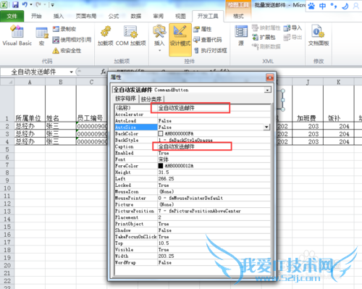Image resolution: width=362 pixels, height=289 pixels.
Task: Open control Properties (属性) in ribbon
Action: tap(203, 29)
